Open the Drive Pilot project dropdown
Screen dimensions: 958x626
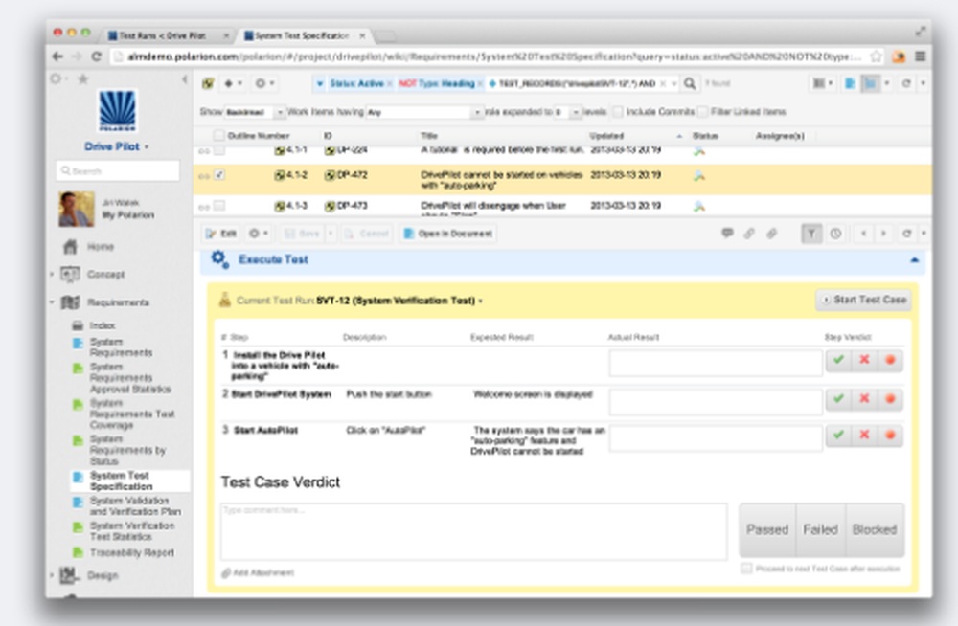(117, 146)
